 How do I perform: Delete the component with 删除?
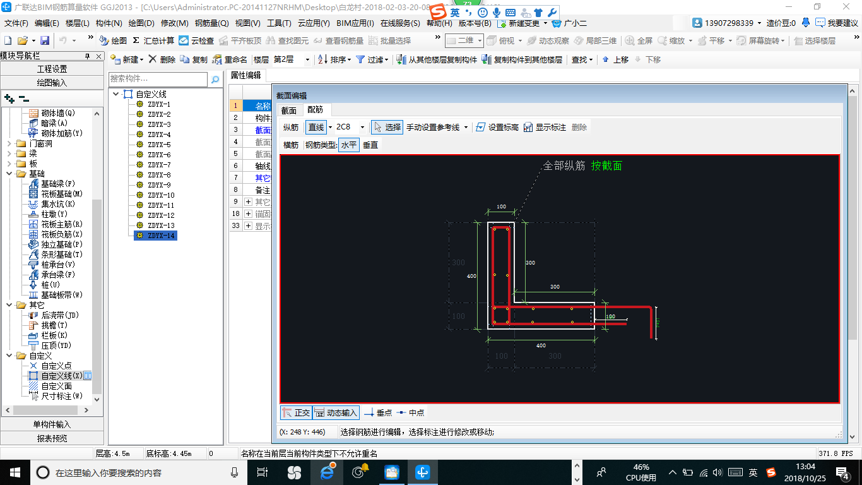pos(162,59)
